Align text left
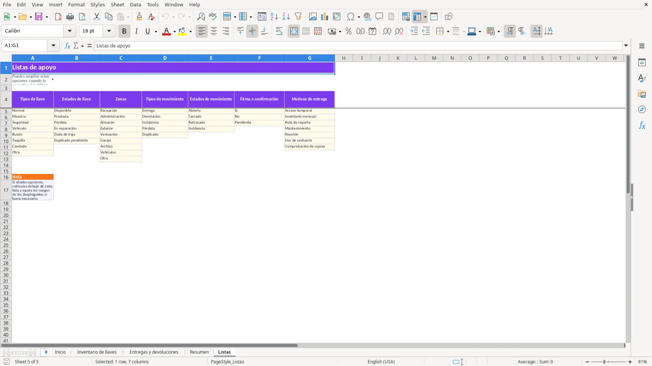652x366 pixels. (202, 31)
